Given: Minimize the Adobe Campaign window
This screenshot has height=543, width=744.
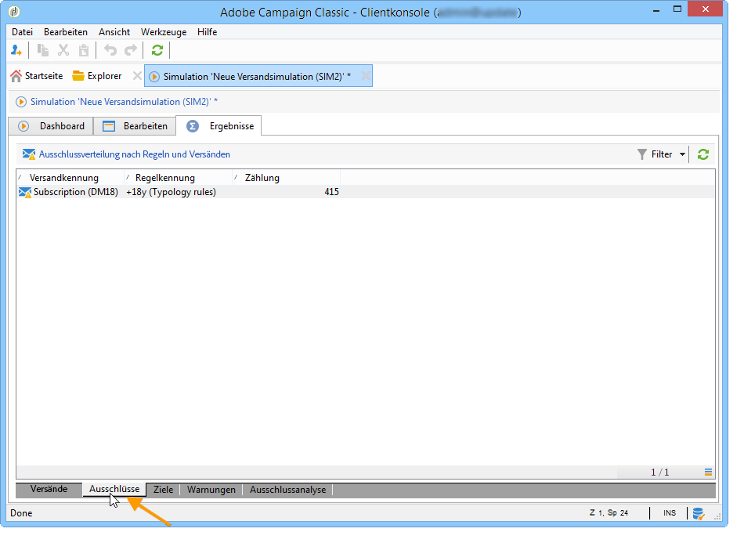Looking at the screenshot, I should [656, 10].
